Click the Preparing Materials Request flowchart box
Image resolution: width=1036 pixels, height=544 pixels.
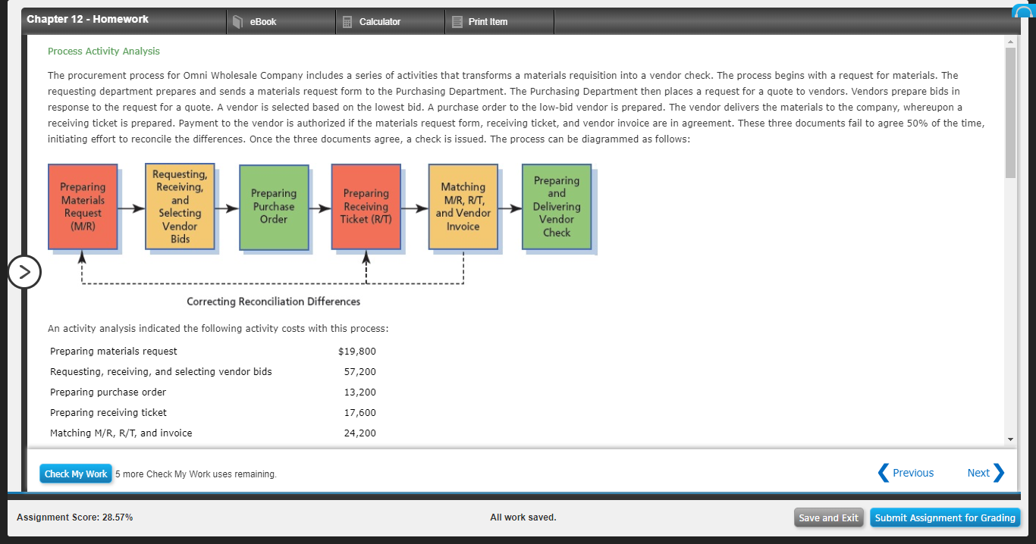(x=83, y=208)
